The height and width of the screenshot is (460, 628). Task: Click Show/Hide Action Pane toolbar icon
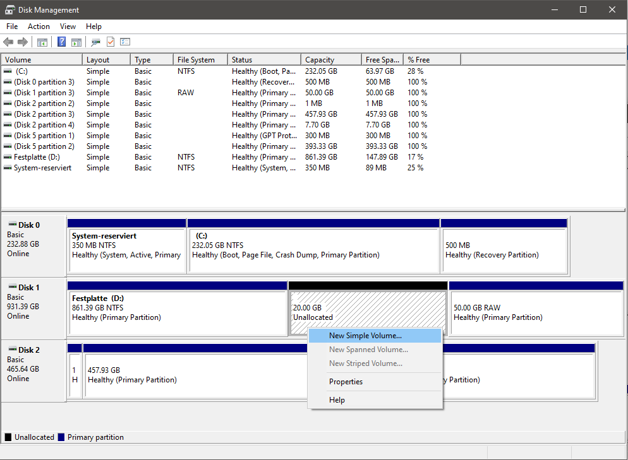click(76, 42)
